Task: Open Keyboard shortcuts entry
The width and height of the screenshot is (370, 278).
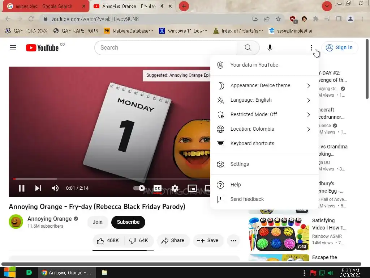Action: 264,143
